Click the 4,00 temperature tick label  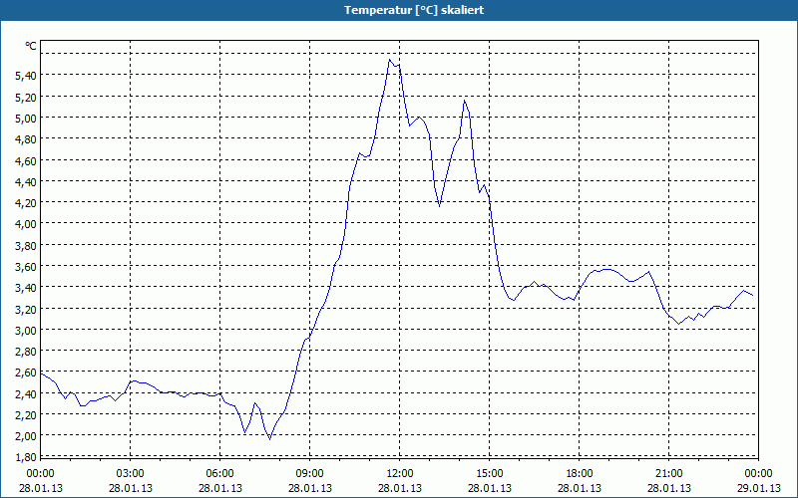click(x=26, y=223)
